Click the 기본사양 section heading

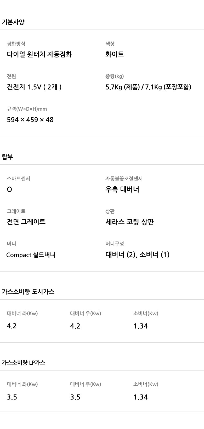click(x=13, y=22)
